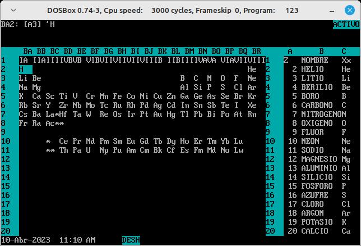The image size is (361, 246).
Task: Select the HELIO name cell
Action: (x=312, y=69)
